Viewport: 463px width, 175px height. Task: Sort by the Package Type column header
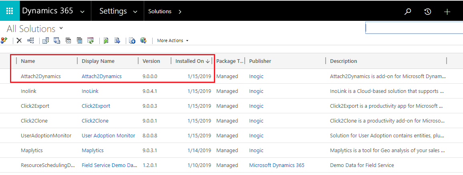pyautogui.click(x=230, y=61)
